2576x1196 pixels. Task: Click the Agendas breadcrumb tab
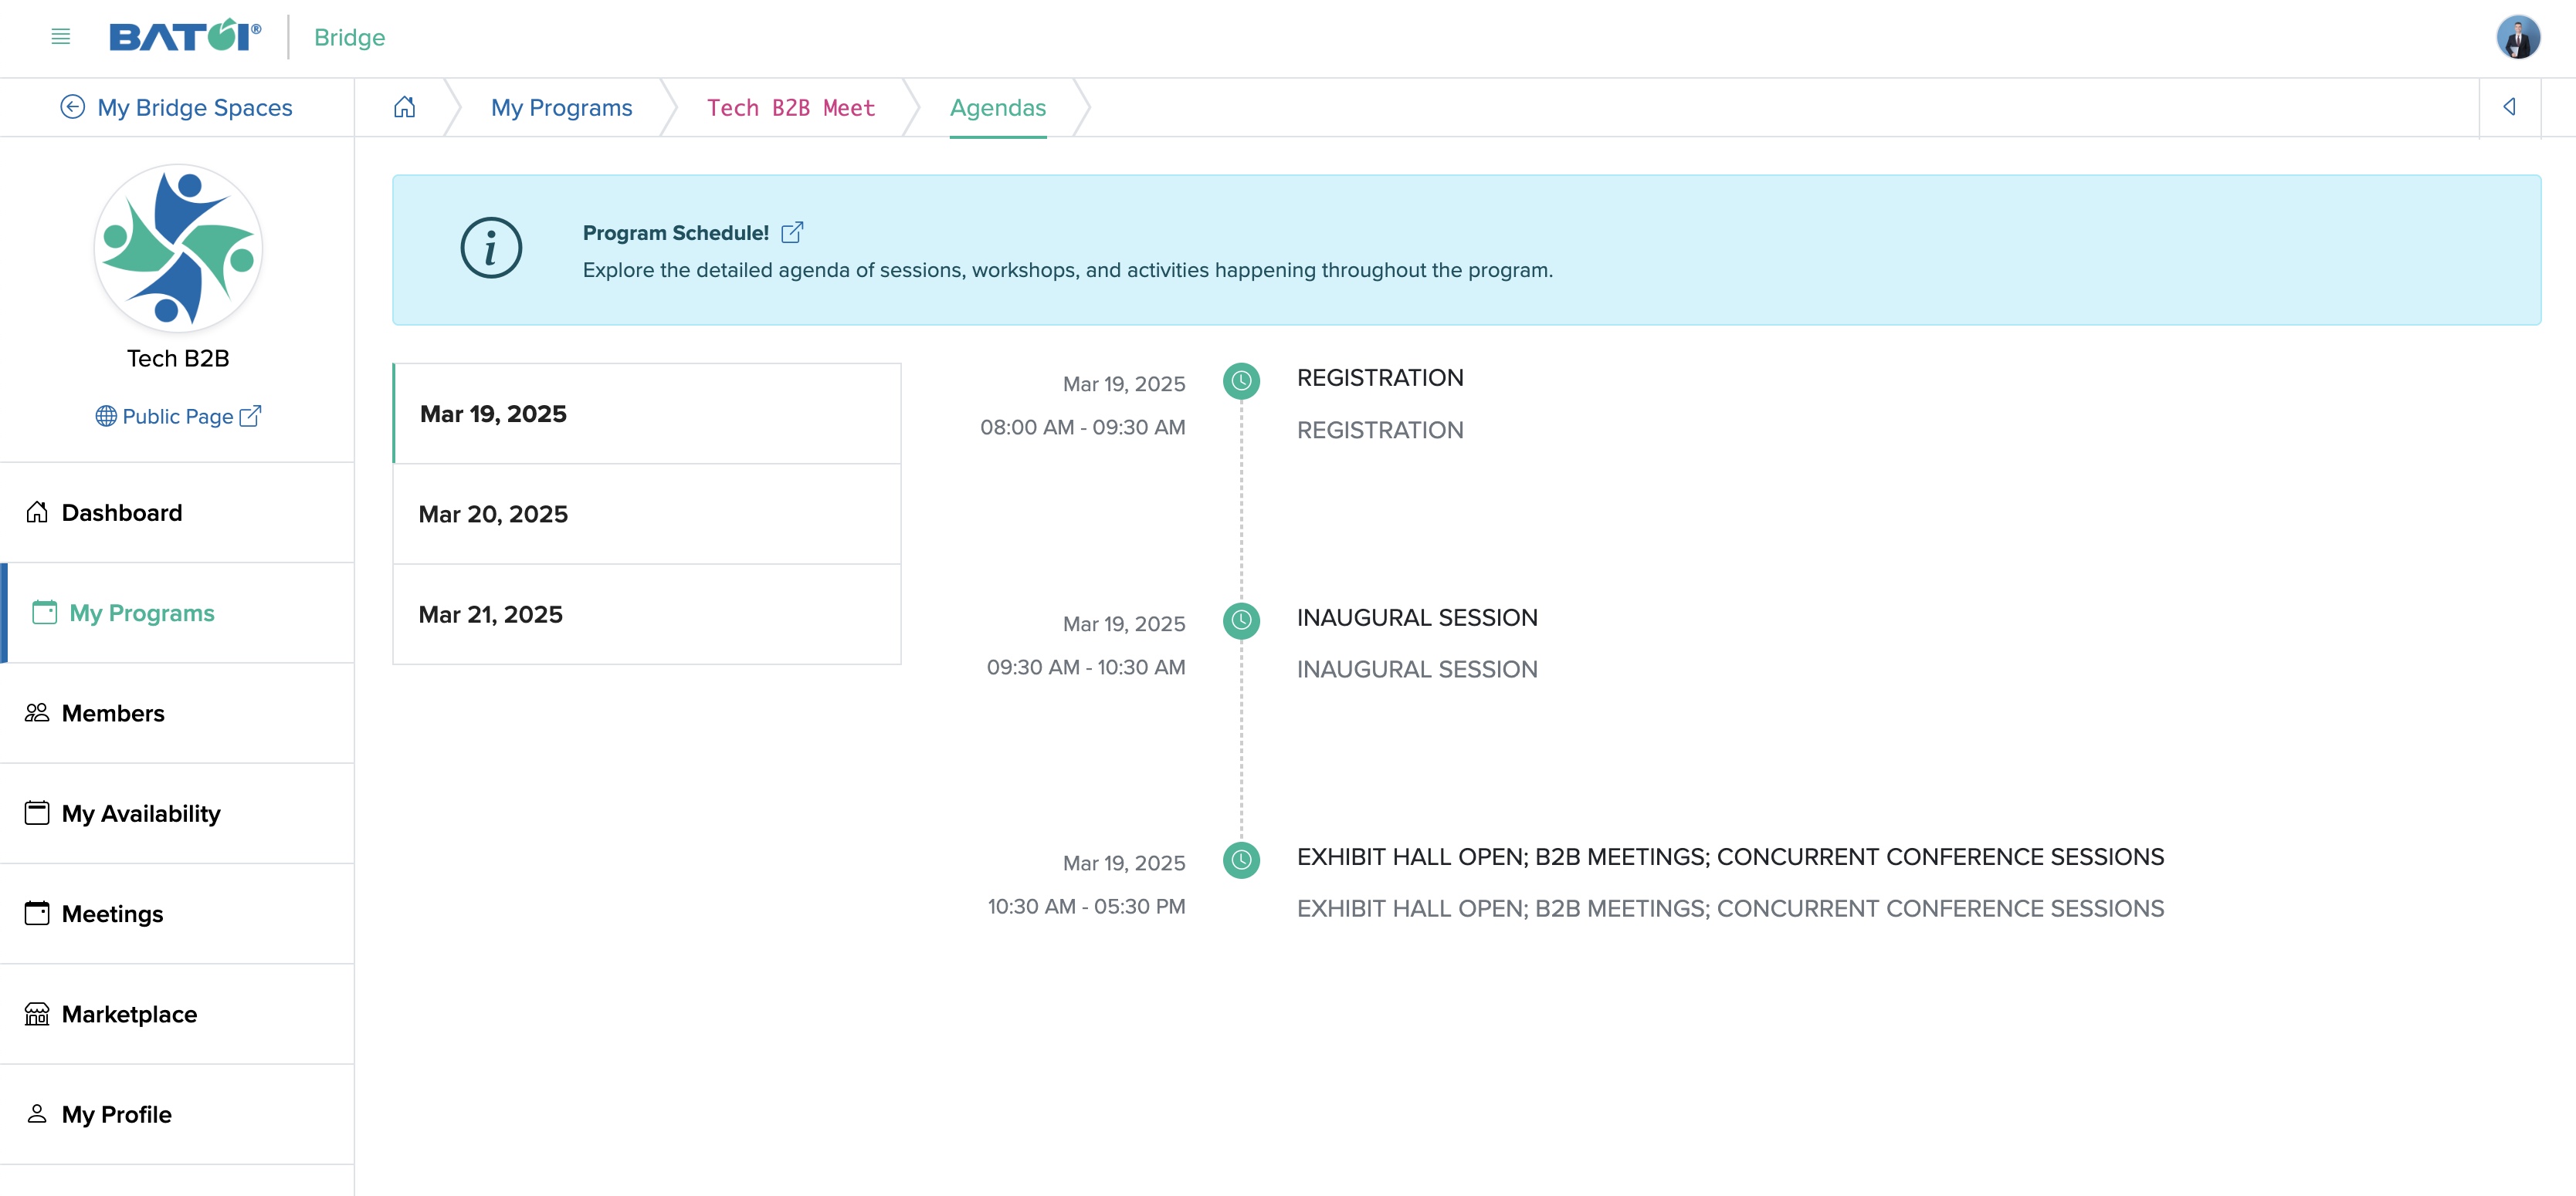click(998, 107)
